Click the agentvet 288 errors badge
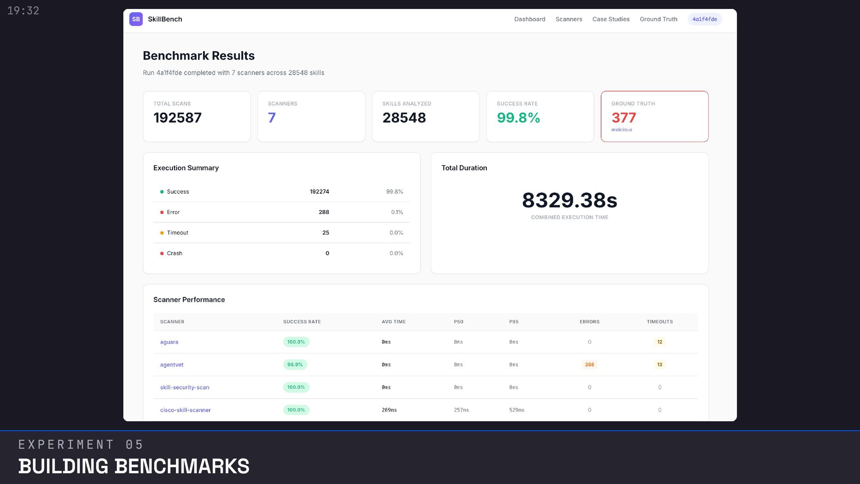 coord(589,365)
